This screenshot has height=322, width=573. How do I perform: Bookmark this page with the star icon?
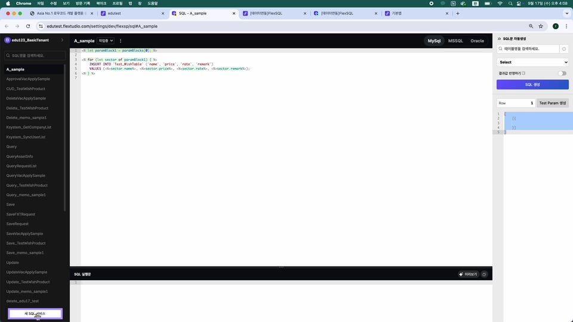click(x=541, y=26)
